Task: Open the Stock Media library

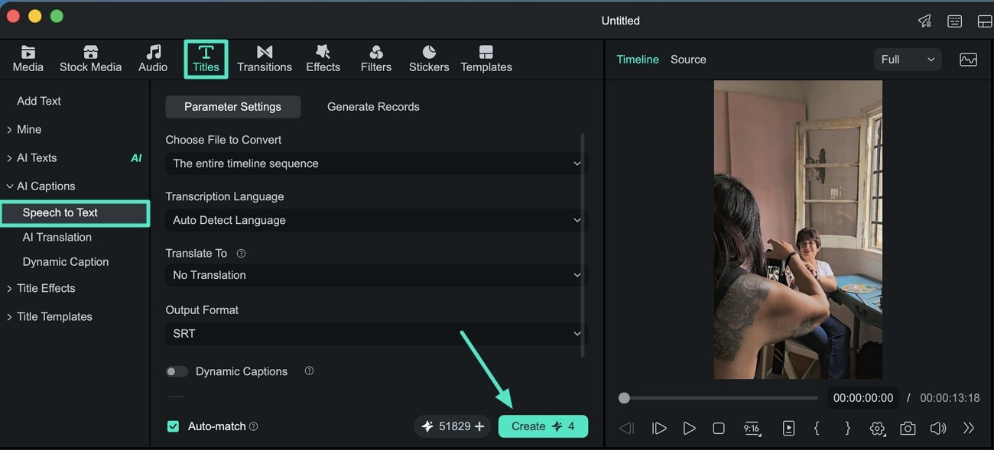Action: tap(90, 59)
